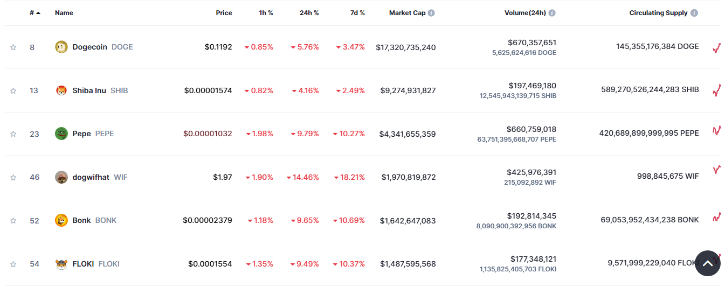
Task: Open the Shiba Inu 7-day sparkline chart
Action: (716, 90)
